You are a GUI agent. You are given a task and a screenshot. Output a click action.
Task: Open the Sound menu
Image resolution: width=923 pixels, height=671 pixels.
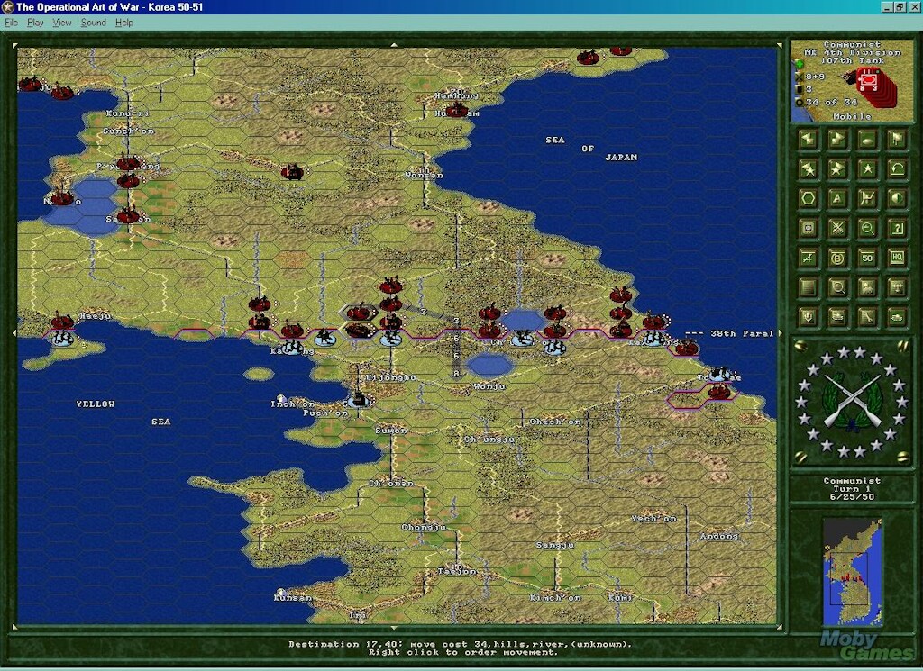click(x=94, y=23)
